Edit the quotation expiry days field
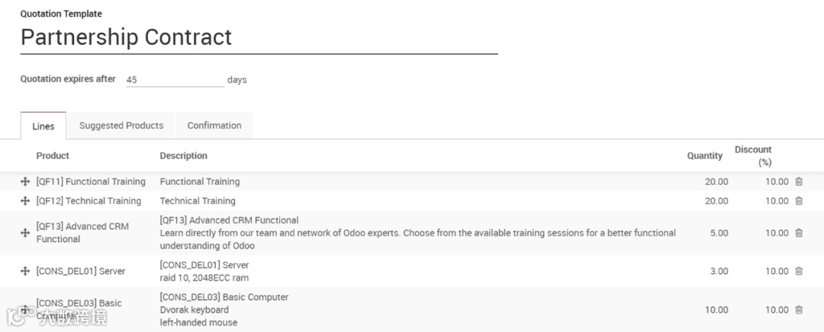This screenshot has height=332, width=824. click(175, 79)
